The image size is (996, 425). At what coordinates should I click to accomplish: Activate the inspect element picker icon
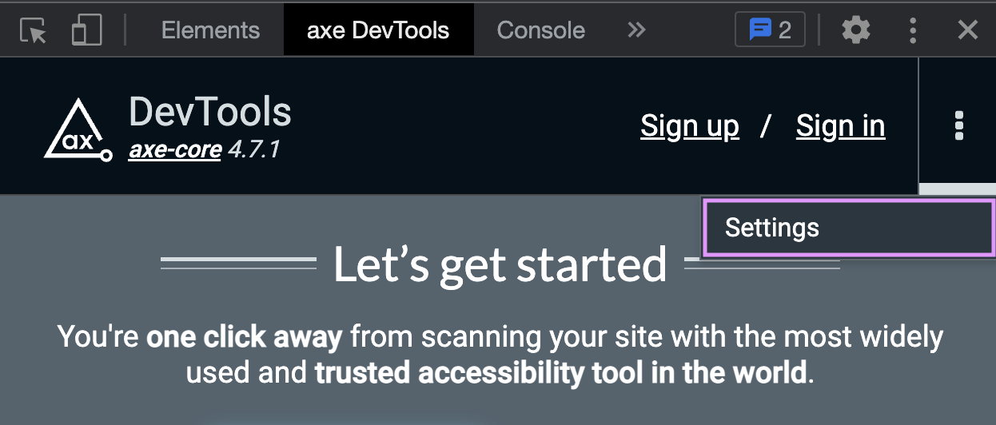[34, 31]
